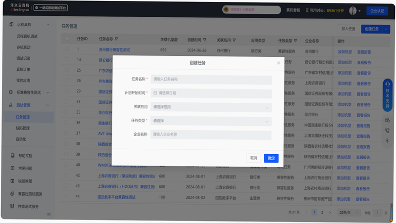Check the checkbox for task ID 29
The height and width of the screenshot is (223, 396).
(x=66, y=91)
